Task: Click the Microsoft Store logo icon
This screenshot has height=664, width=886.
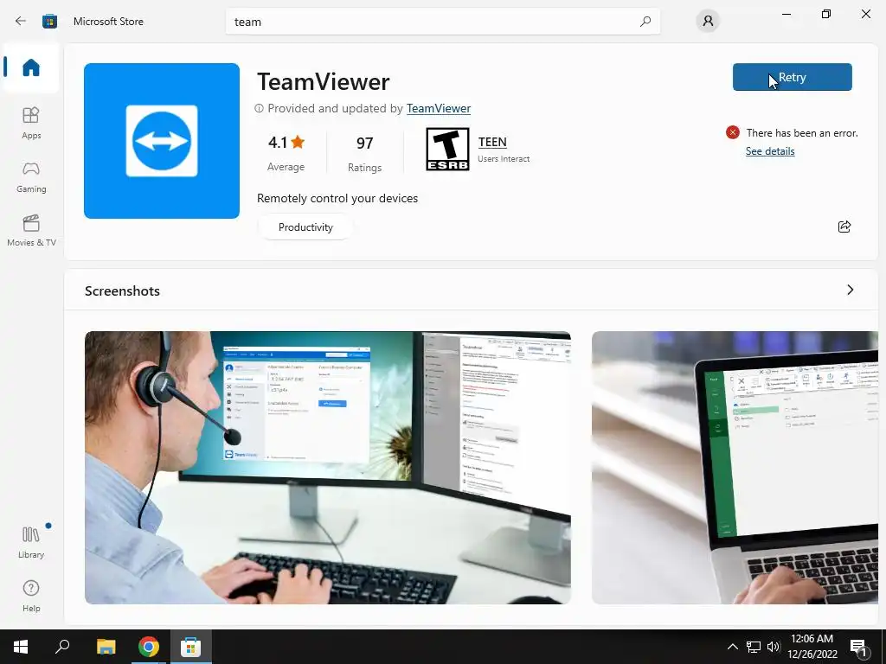Action: pos(49,22)
